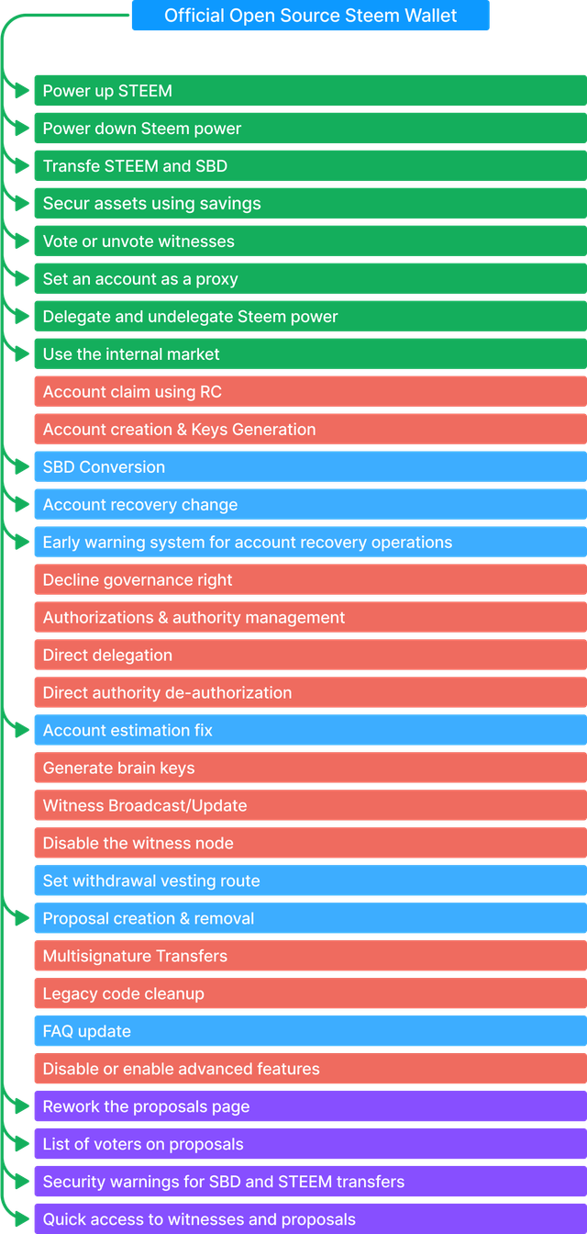Select the Transfe STEEM and SBD bar
The image size is (587, 1234).
click(310, 166)
